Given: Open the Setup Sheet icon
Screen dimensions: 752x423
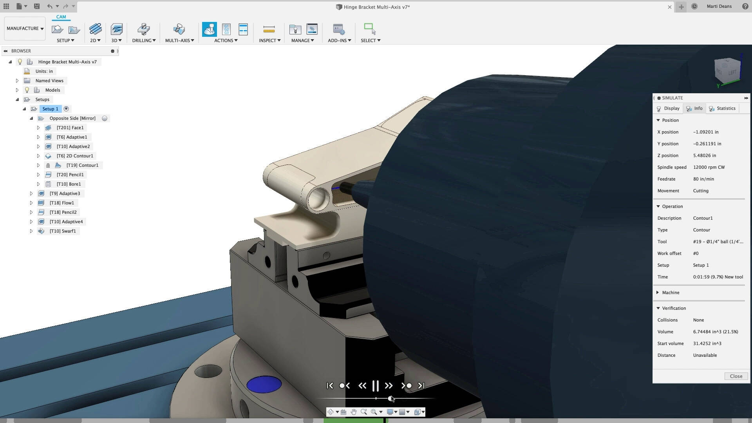Looking at the screenshot, I should point(243,29).
